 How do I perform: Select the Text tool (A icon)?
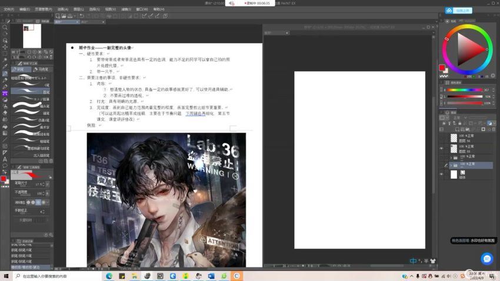point(5,159)
